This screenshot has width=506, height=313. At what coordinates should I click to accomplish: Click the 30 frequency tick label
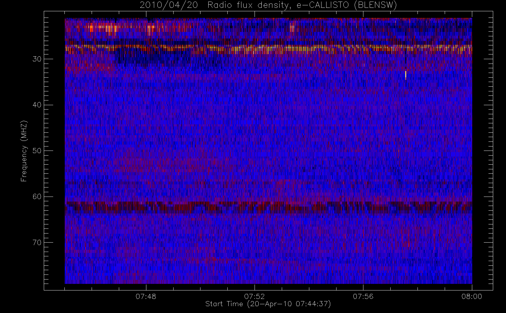coord(37,59)
